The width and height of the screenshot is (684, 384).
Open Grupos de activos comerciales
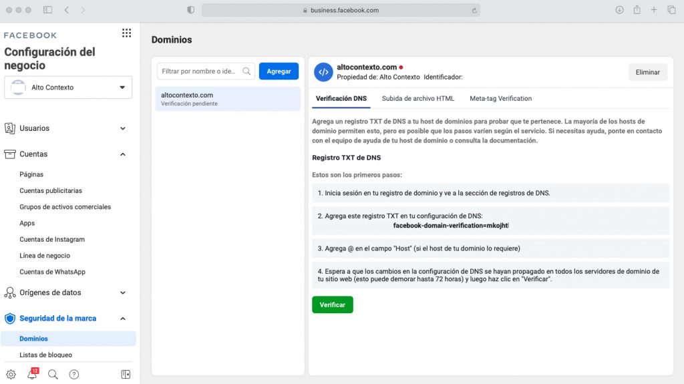[65, 207]
